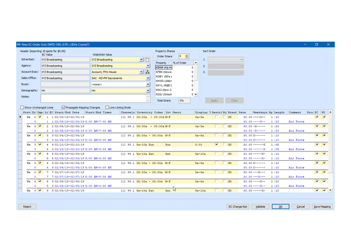Open the EC Change Rpt report
Image resolution: width=351 pixels, height=252 pixels.
(x=238, y=207)
